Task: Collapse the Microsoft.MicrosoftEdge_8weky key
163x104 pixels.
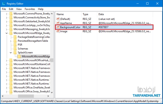Action: [x=7, y=33]
